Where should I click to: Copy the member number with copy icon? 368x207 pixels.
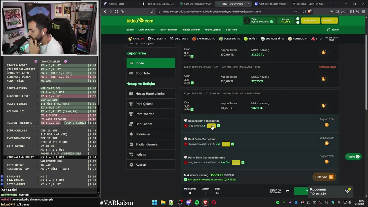(x=271, y=22)
